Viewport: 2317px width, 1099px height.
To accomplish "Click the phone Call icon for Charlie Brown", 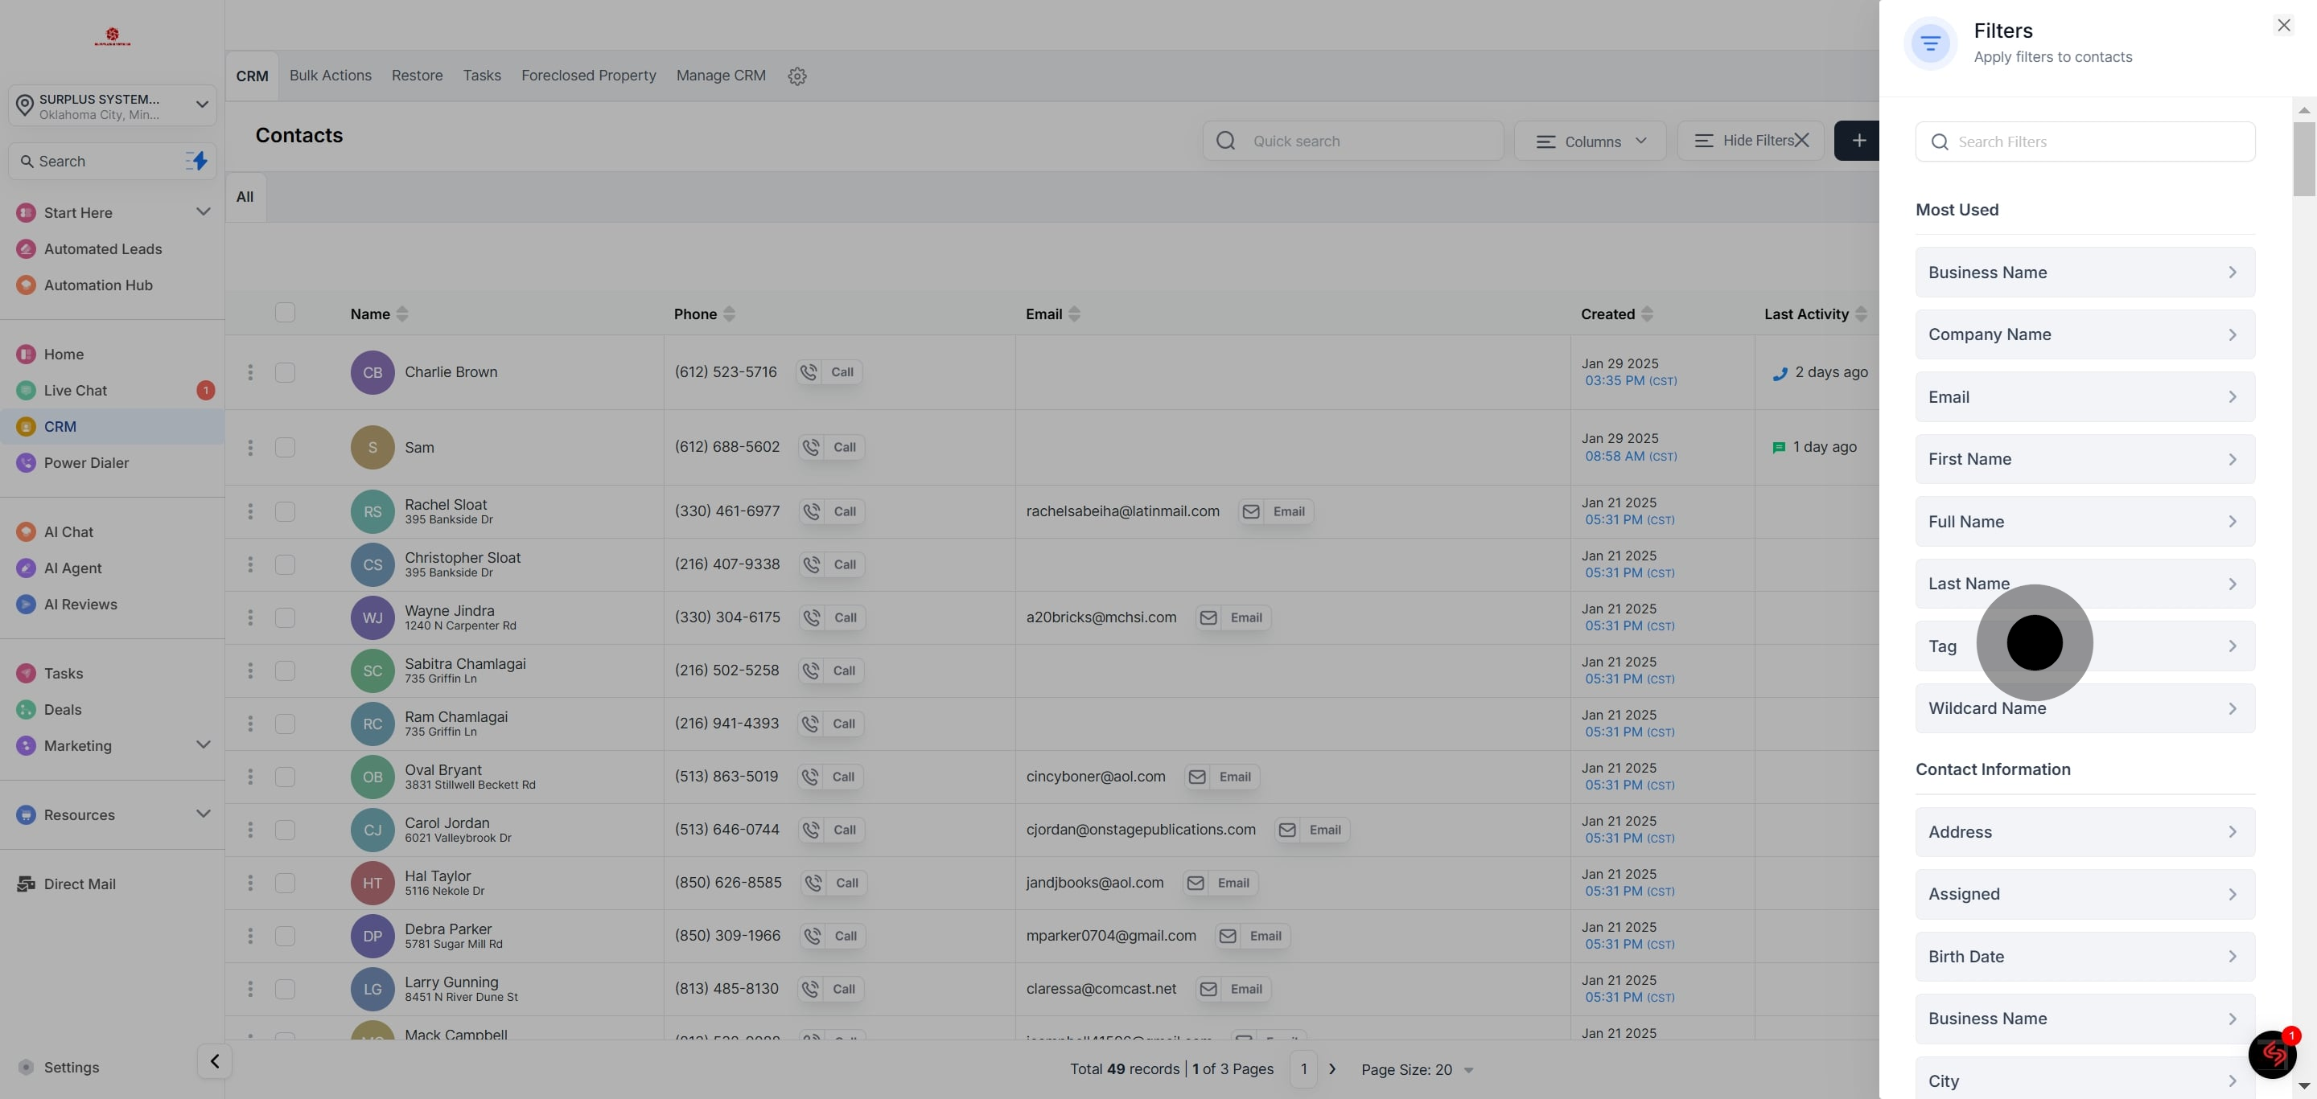I will [x=809, y=372].
